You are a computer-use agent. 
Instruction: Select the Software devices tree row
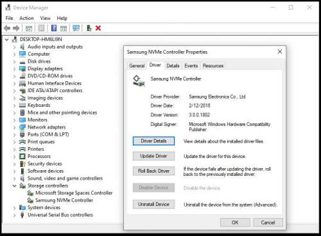pyautogui.click(x=46, y=171)
